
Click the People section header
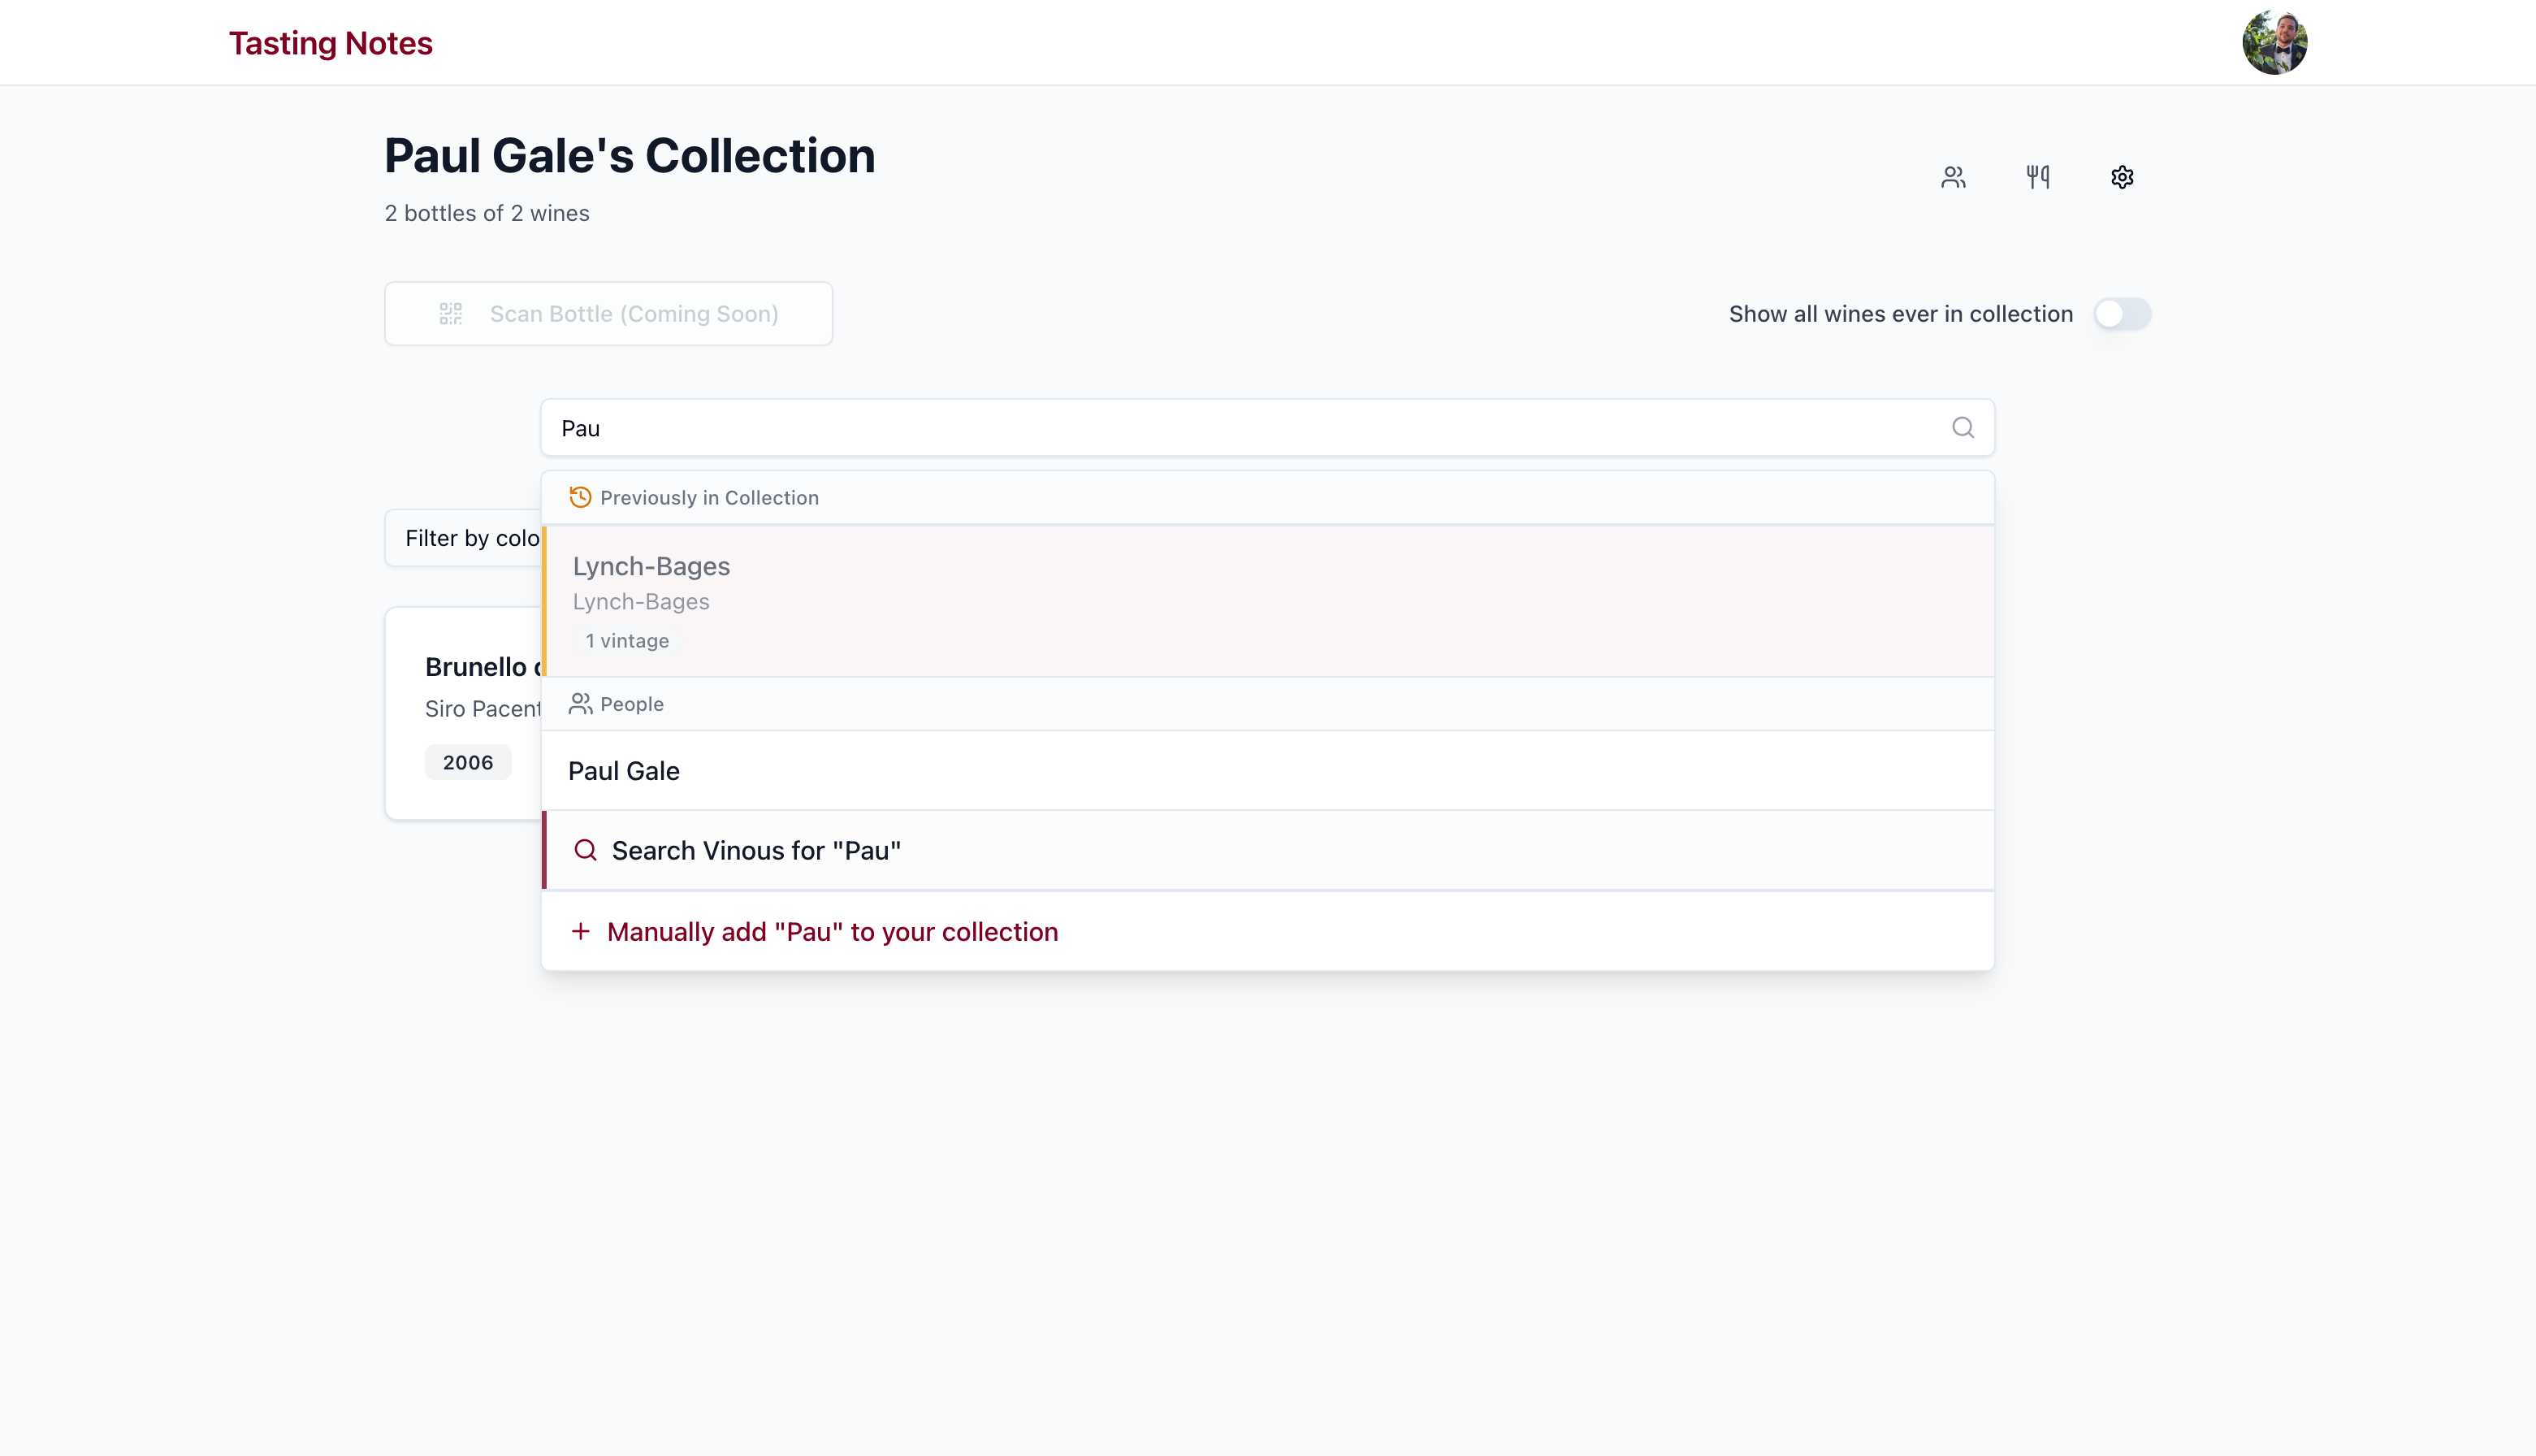[1267, 704]
